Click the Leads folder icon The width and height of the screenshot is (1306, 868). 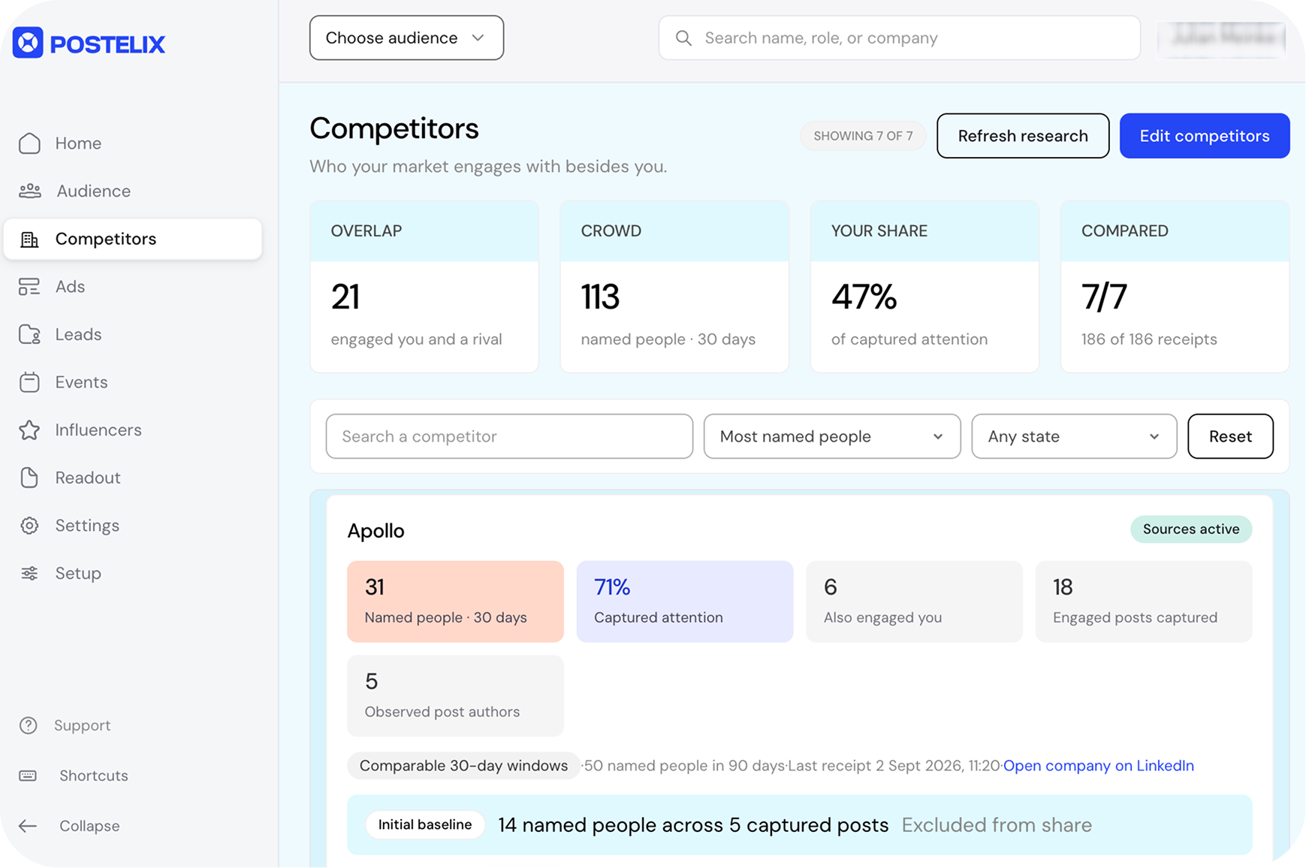[29, 334]
